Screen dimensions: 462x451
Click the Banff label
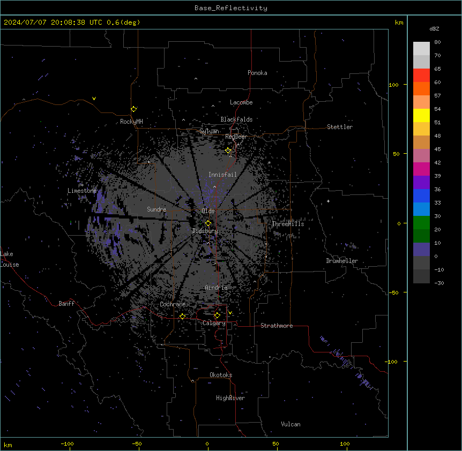tap(66, 304)
